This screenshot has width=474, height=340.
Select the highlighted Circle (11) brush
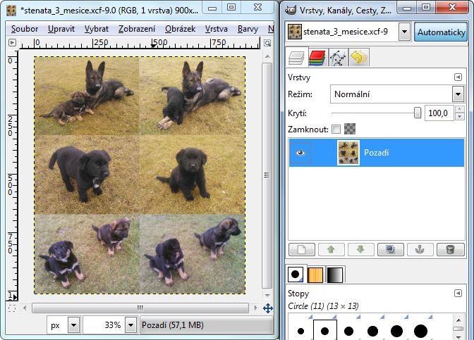coord(325,332)
